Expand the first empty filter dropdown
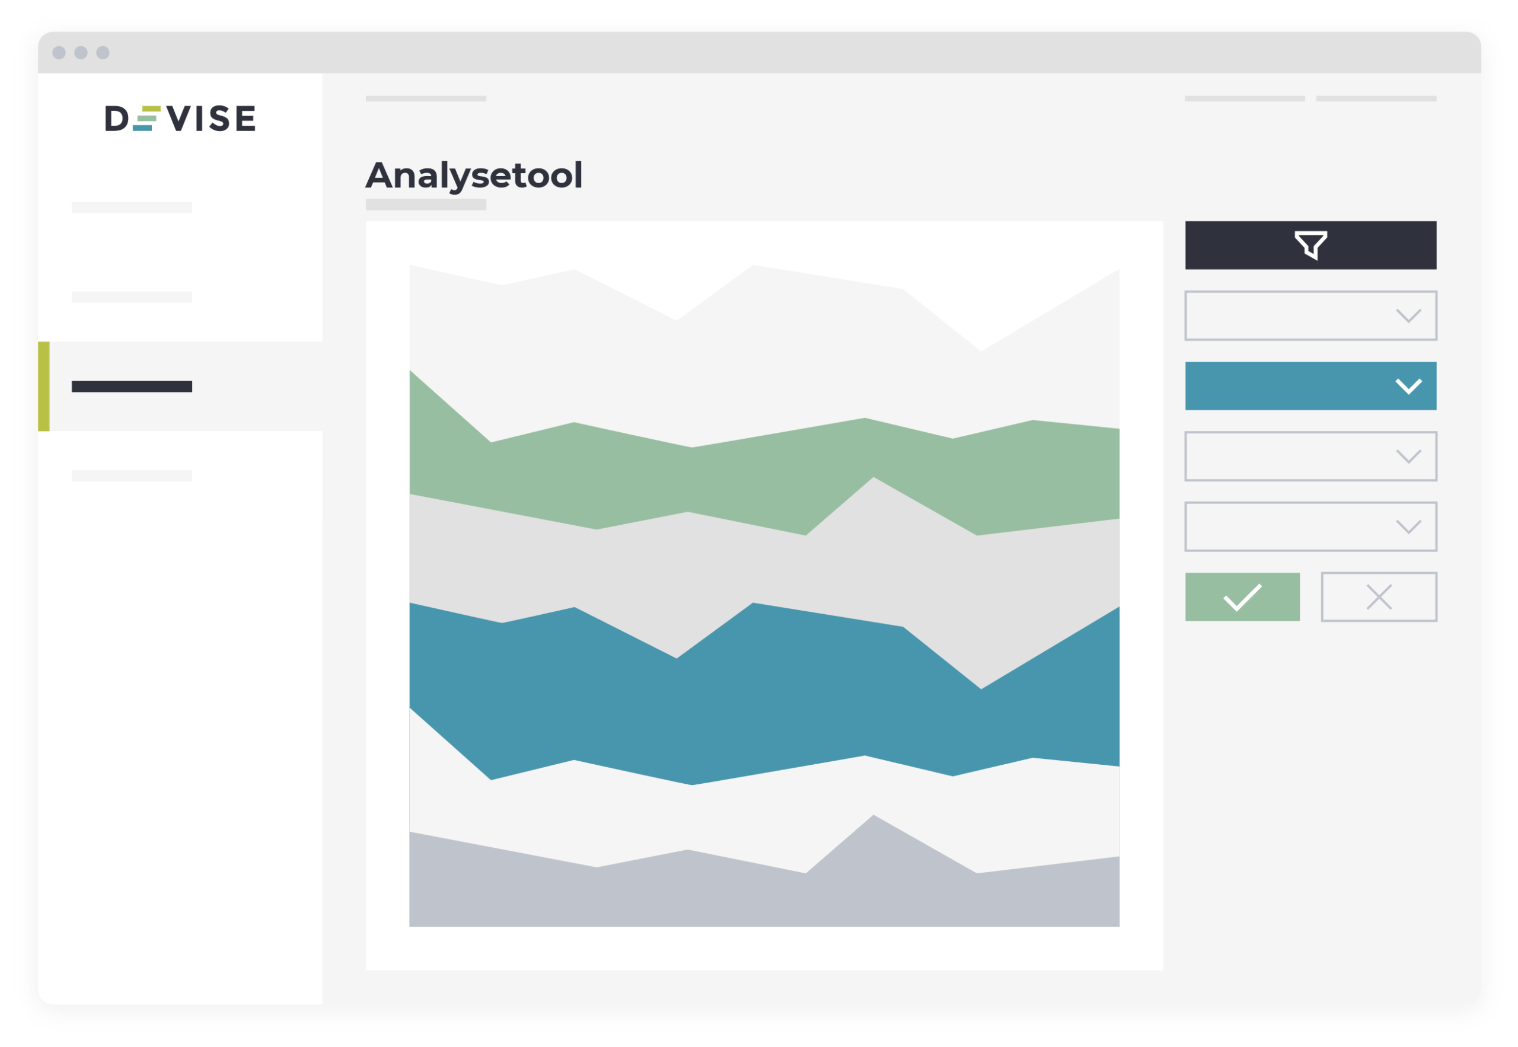1518x1047 pixels. click(1310, 315)
